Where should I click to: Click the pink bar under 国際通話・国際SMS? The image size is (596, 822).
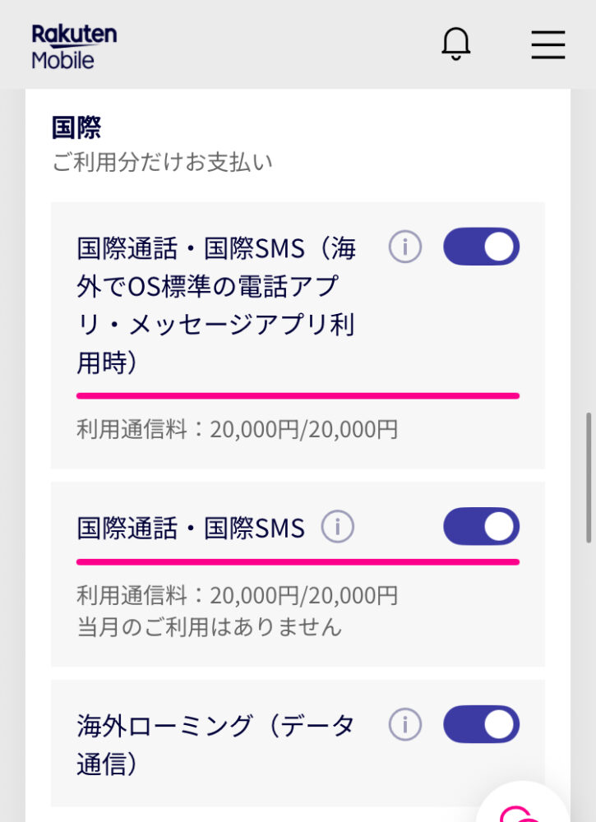[298, 562]
